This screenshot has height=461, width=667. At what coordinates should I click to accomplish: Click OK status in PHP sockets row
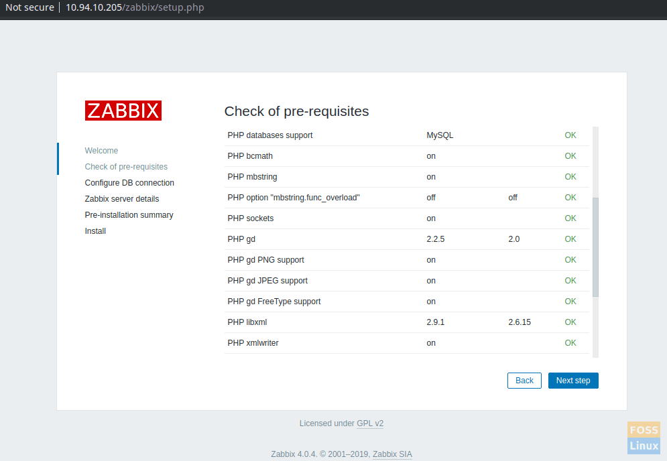tap(570, 218)
